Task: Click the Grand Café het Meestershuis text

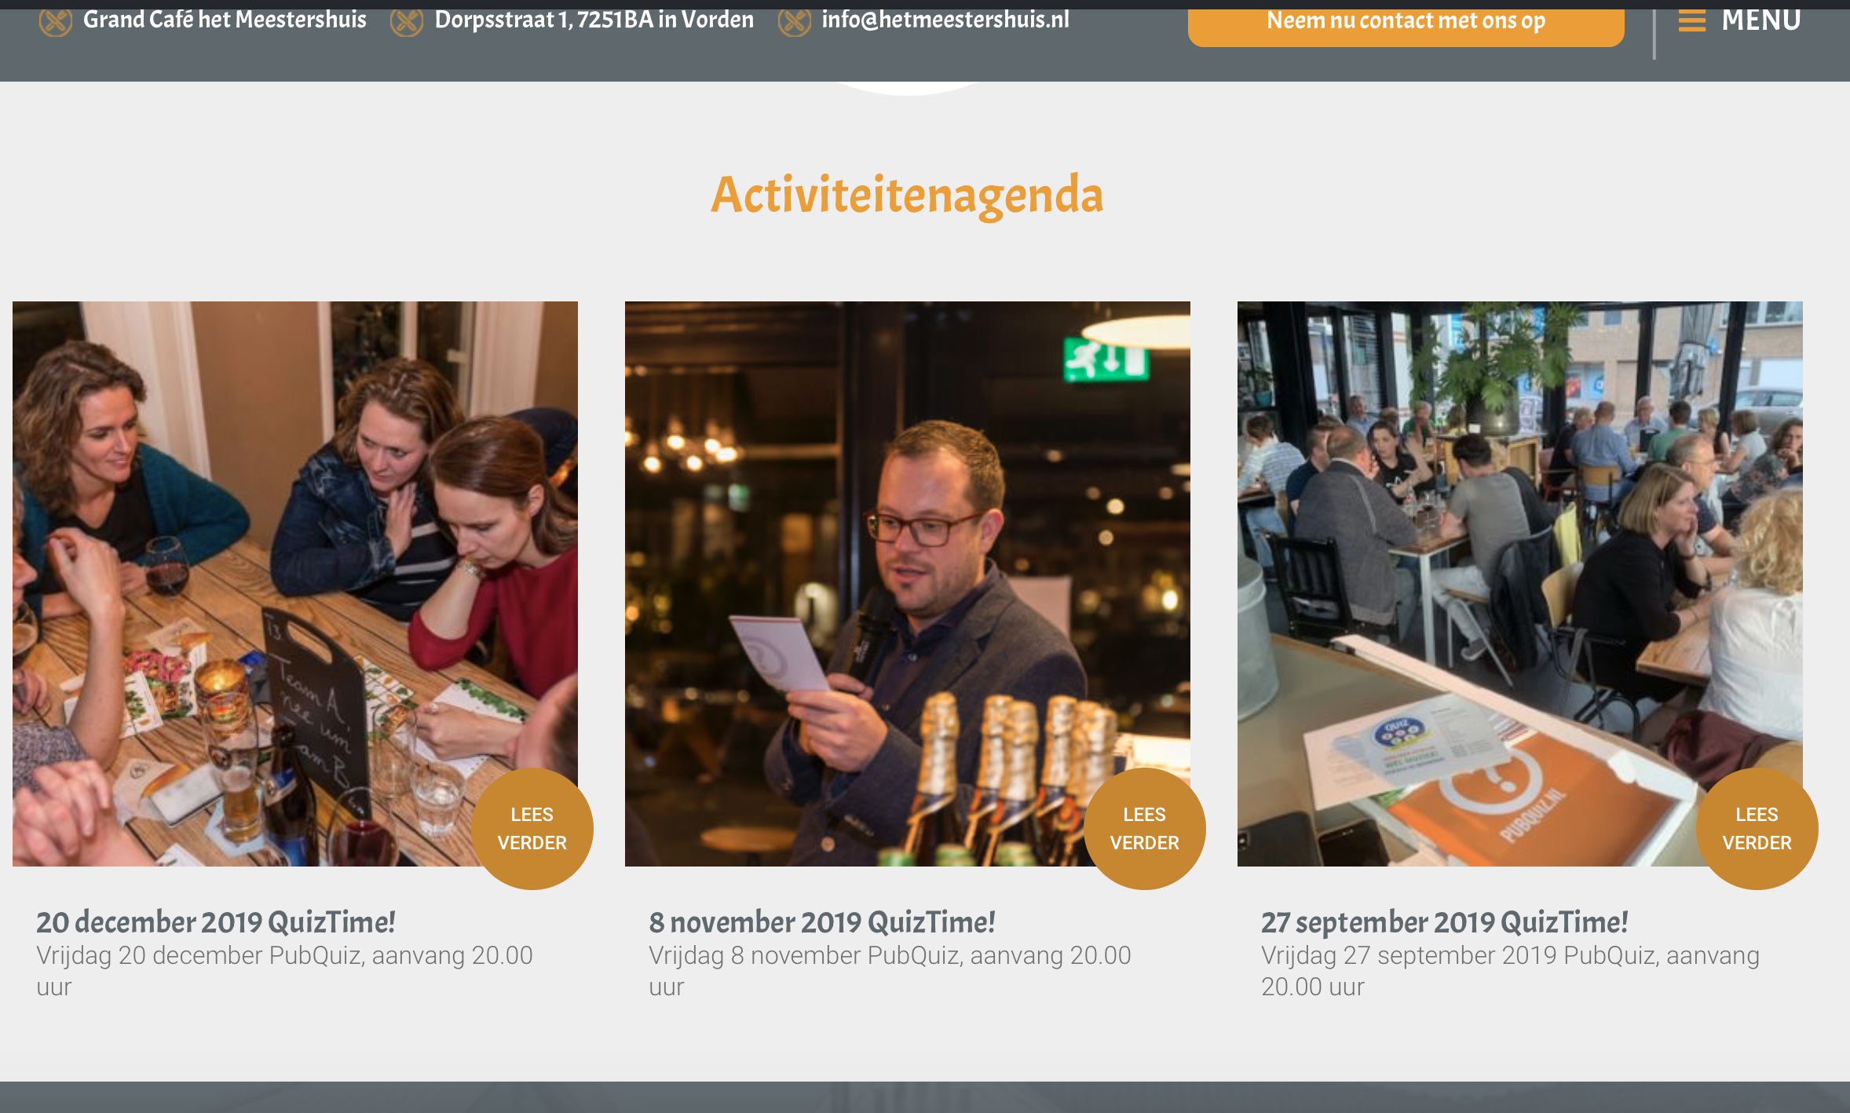Action: [225, 20]
